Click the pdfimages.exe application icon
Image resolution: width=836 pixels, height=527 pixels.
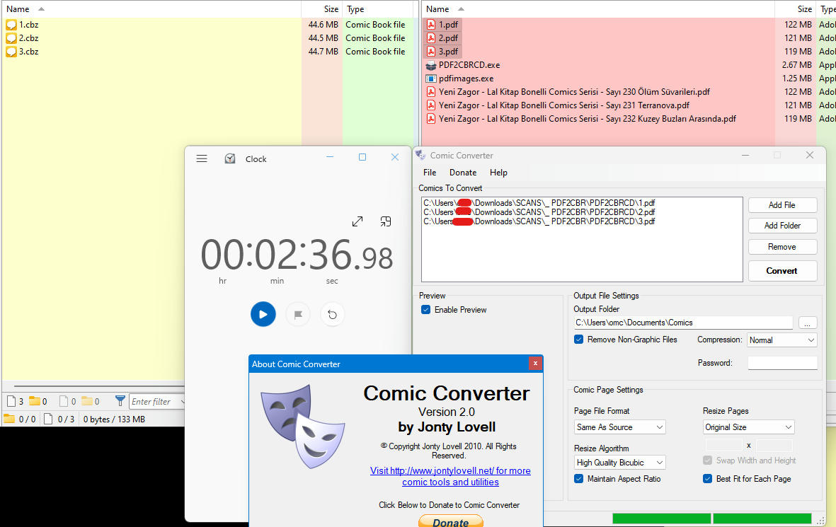coord(431,79)
